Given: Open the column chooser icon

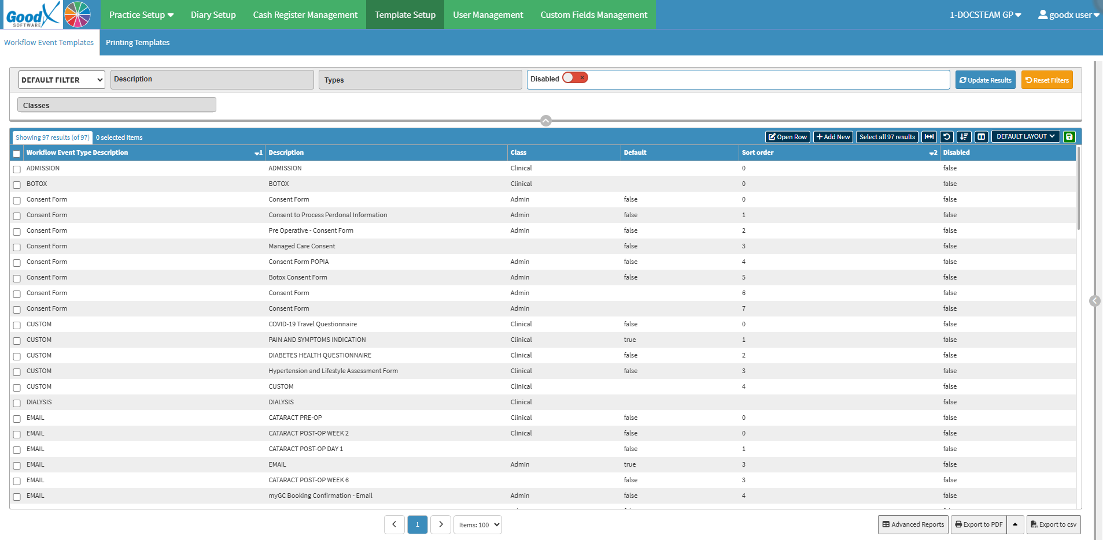Looking at the screenshot, I should [x=981, y=137].
